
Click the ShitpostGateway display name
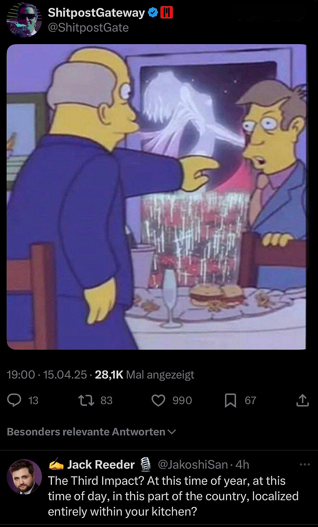coord(96,12)
